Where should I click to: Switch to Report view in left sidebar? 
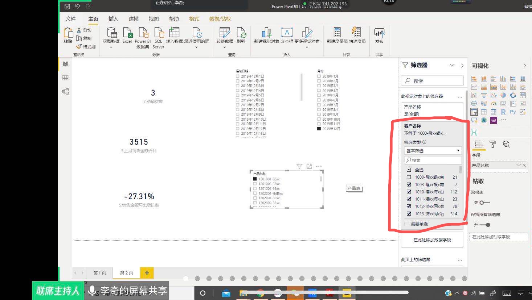(x=65, y=64)
